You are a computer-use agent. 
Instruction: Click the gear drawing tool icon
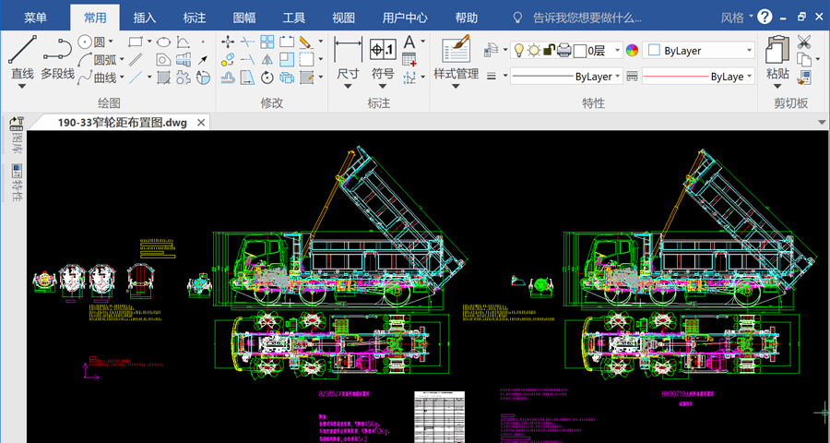click(x=184, y=78)
